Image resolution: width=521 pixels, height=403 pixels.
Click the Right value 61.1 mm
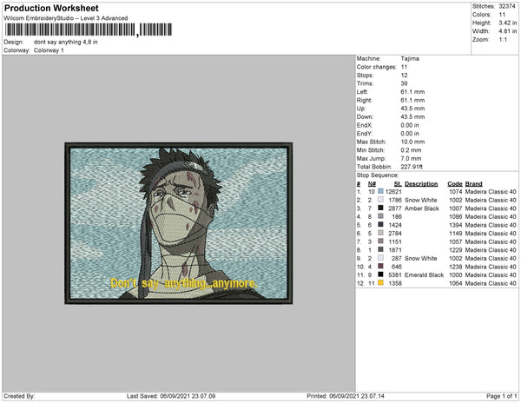click(412, 100)
